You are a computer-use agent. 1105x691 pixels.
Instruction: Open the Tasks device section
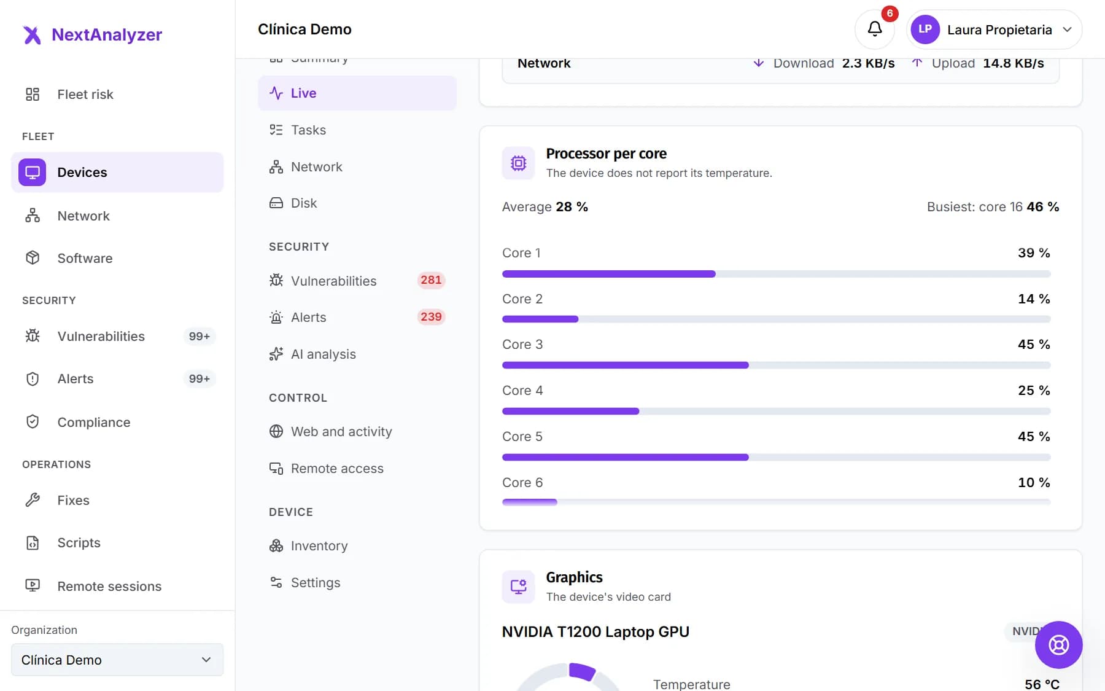[x=357, y=130]
